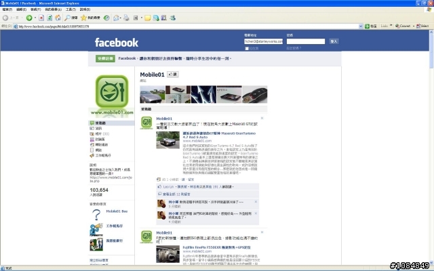Tick the keep-me-logged-in checkbox

coord(247,48)
